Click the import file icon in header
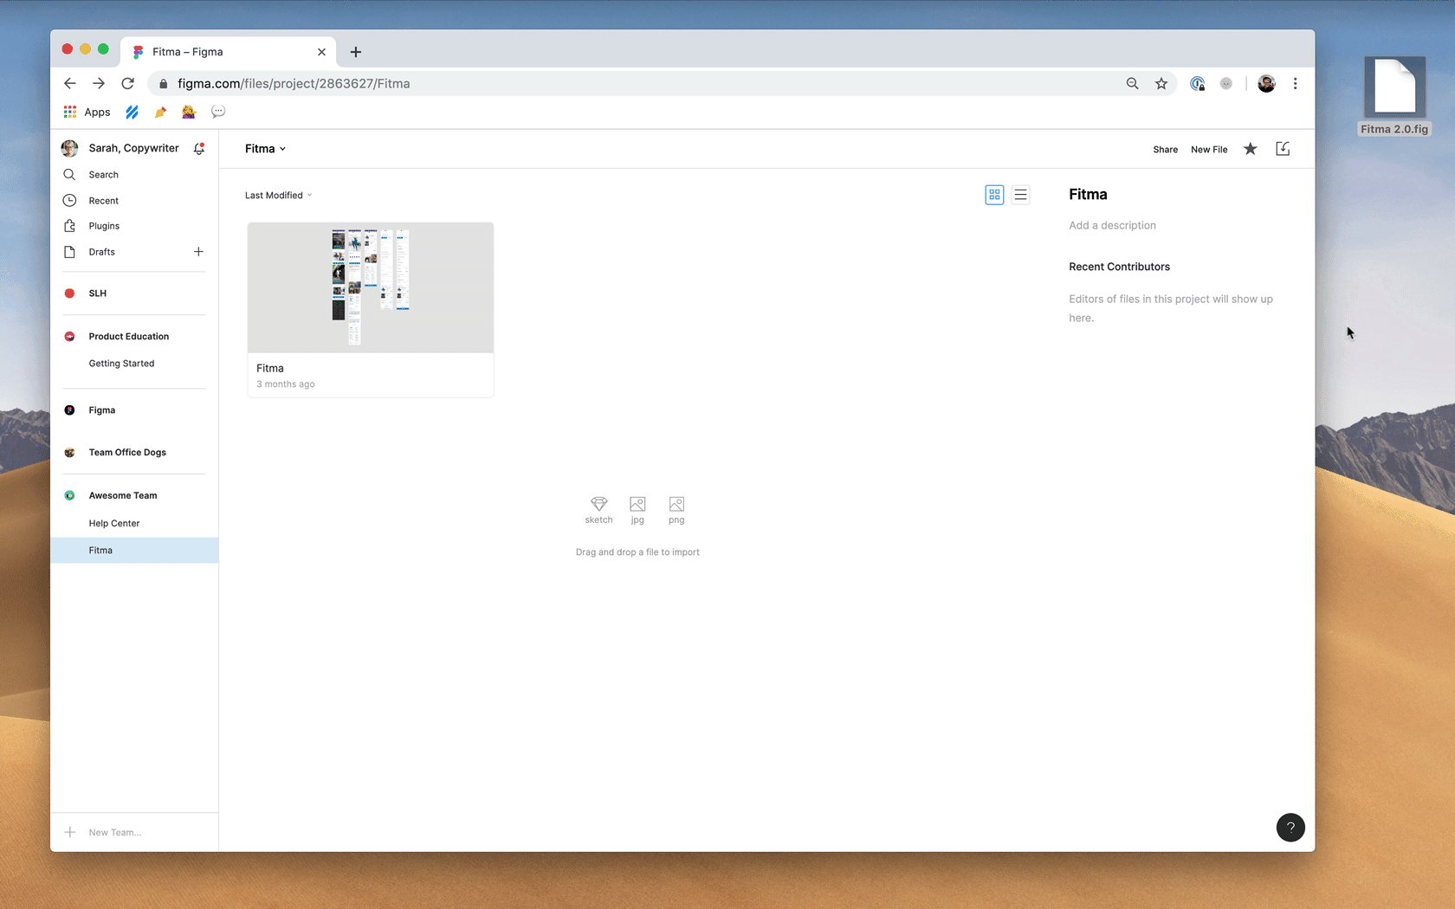Screen dimensions: 1455x909 [1283, 149]
